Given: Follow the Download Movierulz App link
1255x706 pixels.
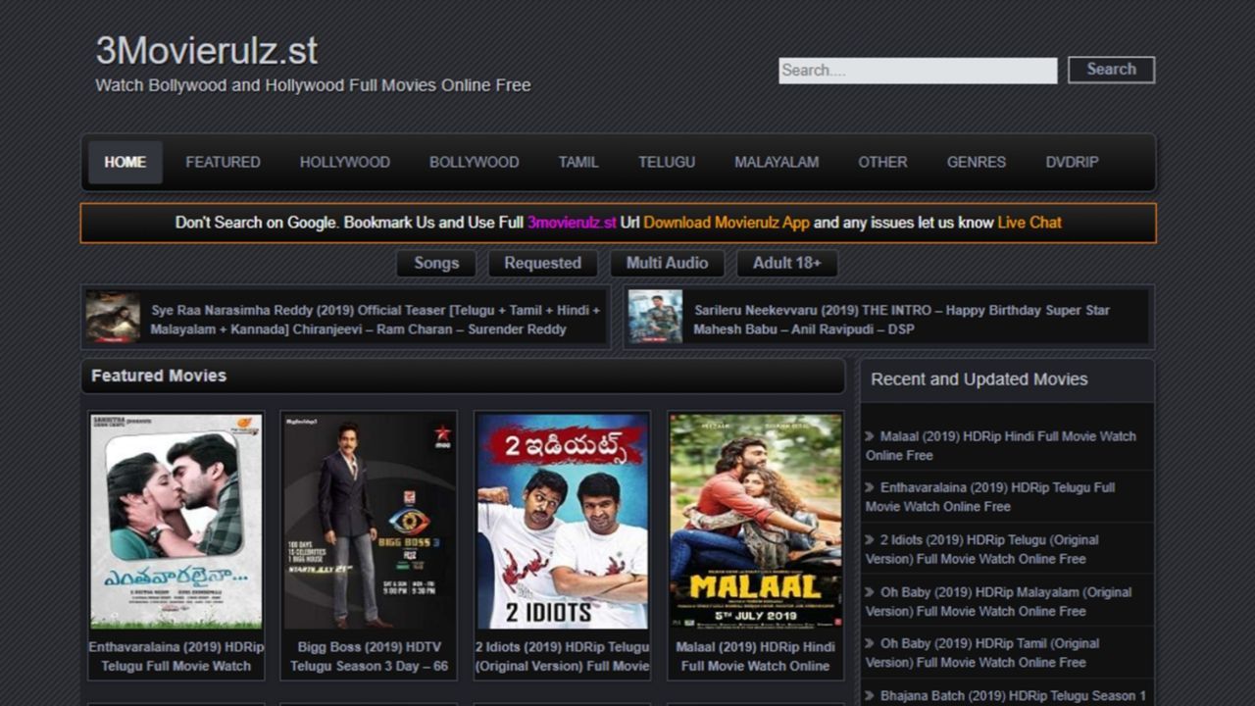Looking at the screenshot, I should point(727,223).
